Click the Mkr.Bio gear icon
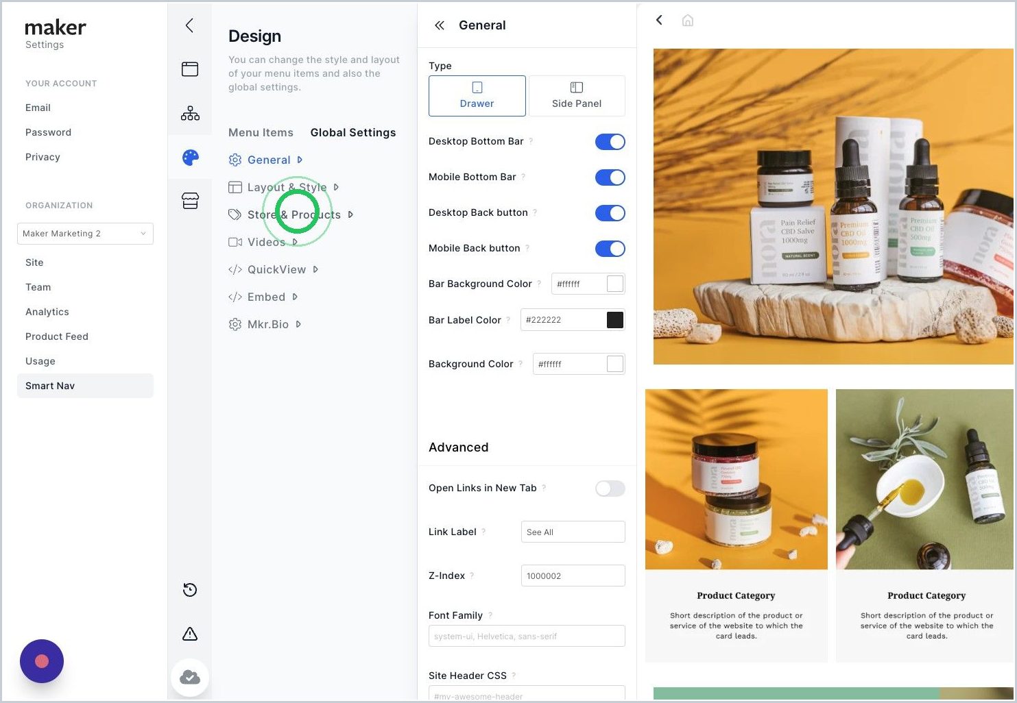1017x703 pixels. [x=235, y=324]
